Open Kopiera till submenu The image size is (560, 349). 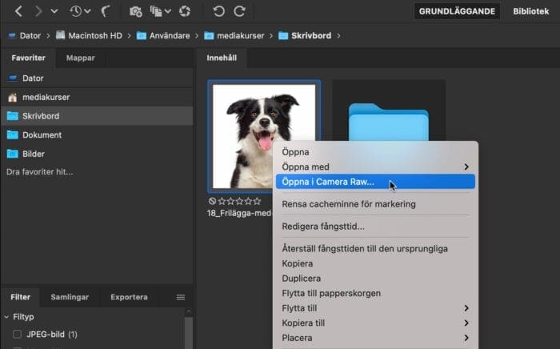375,323
